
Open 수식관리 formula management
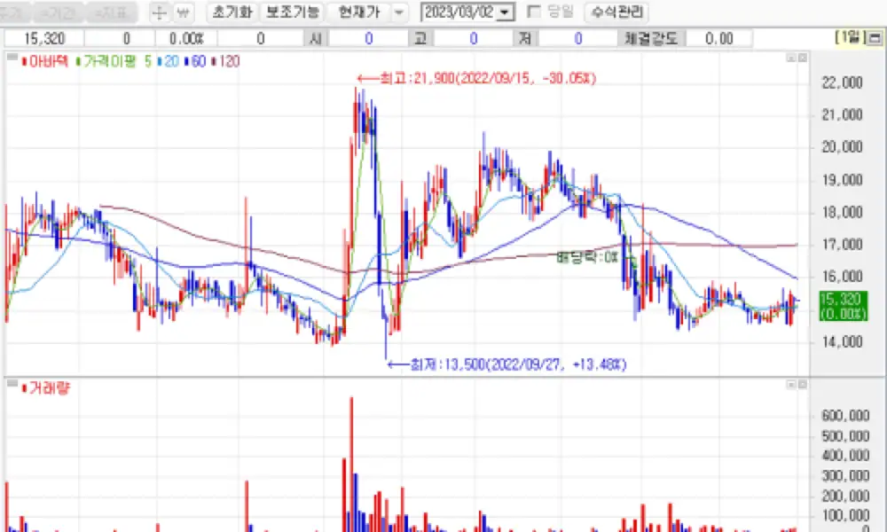(x=616, y=12)
